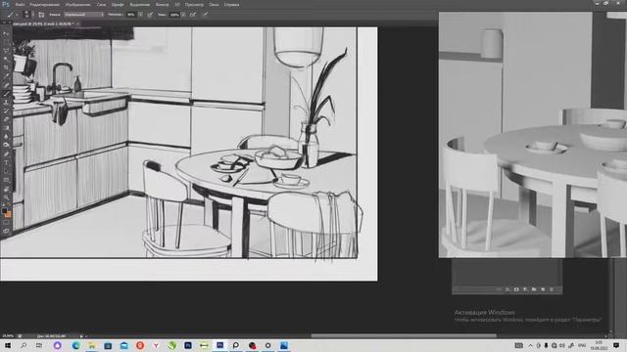Toggle Quick Mask mode
Image resolution: width=627 pixels, height=352 pixels.
pos(6,223)
